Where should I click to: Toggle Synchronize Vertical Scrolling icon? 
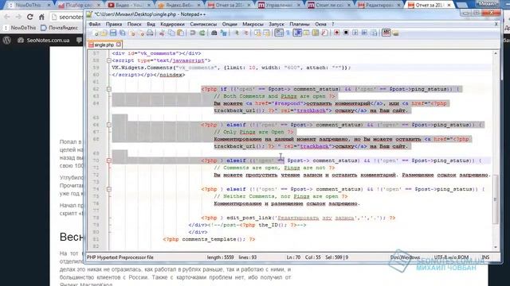tap(257, 33)
